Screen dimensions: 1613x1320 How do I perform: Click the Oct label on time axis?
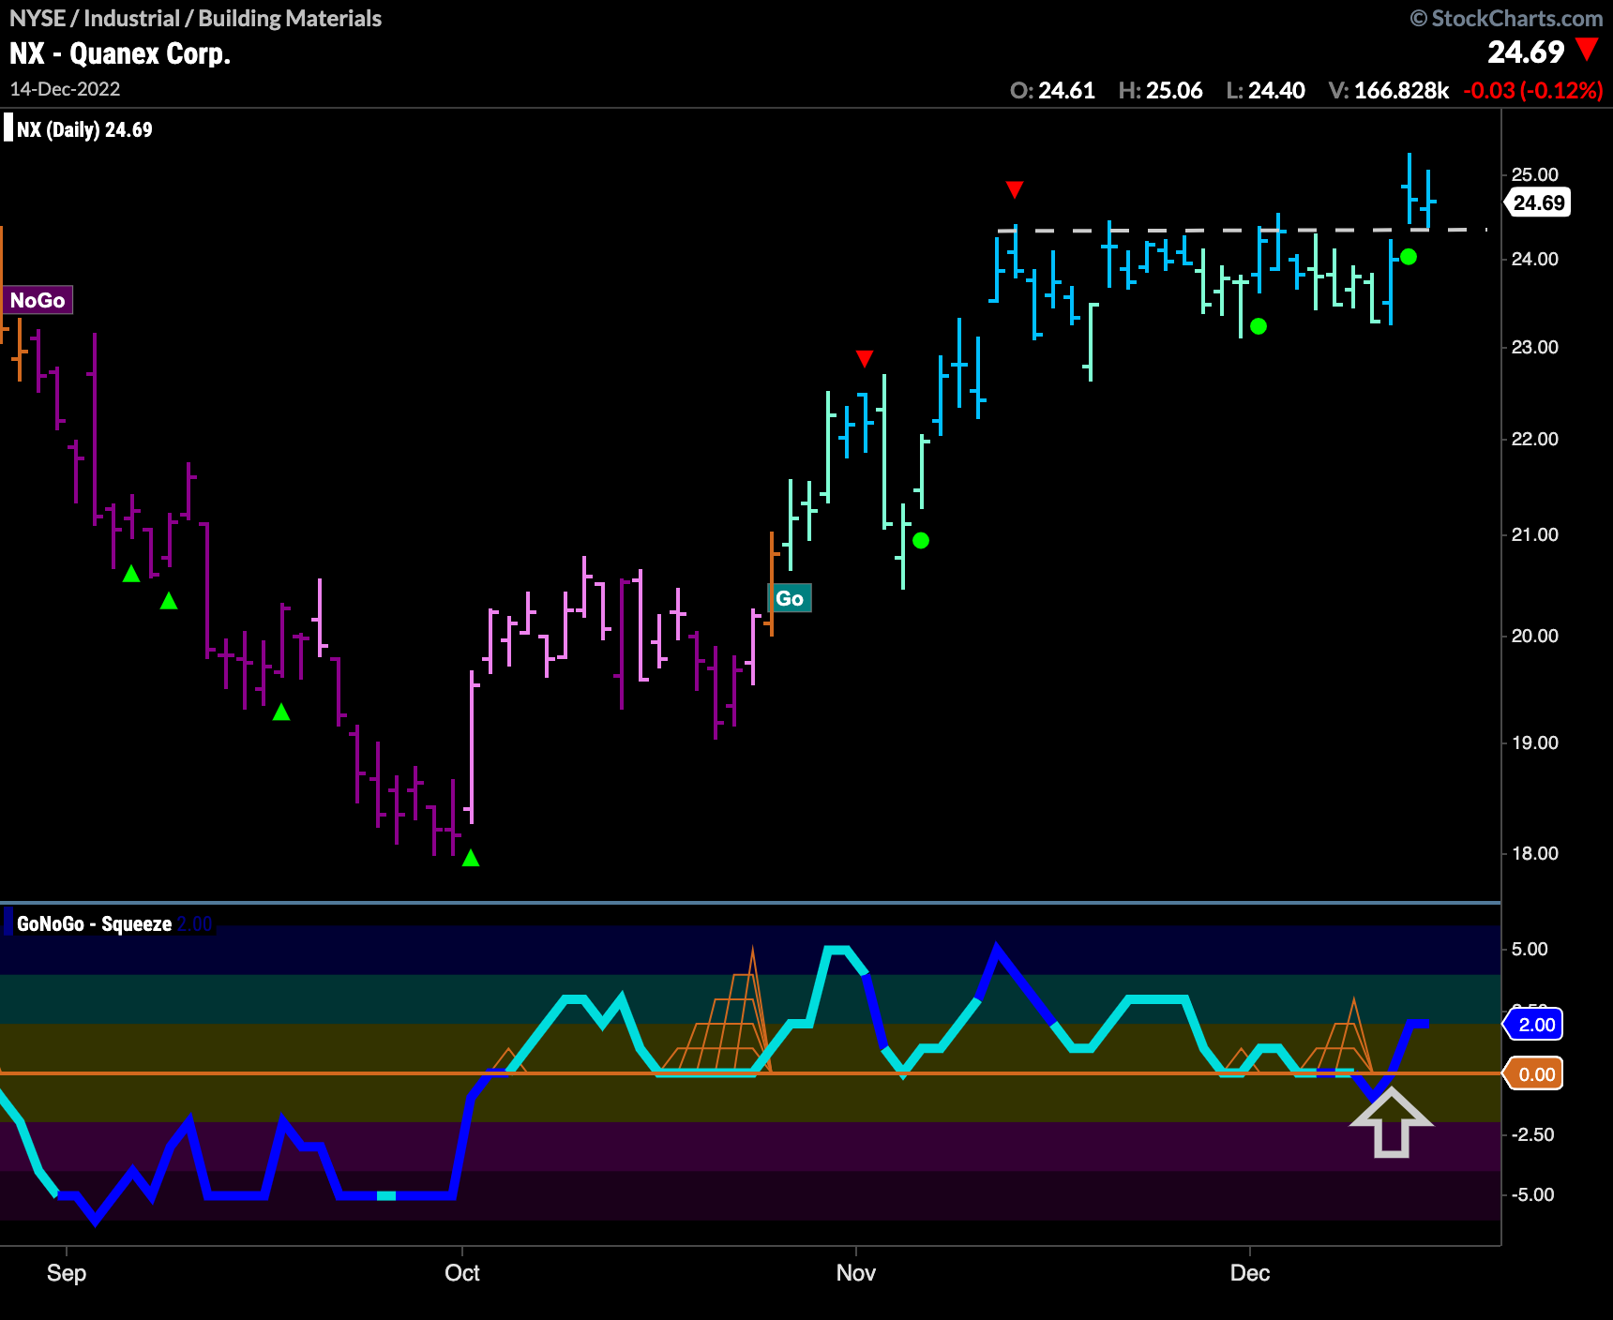[462, 1273]
